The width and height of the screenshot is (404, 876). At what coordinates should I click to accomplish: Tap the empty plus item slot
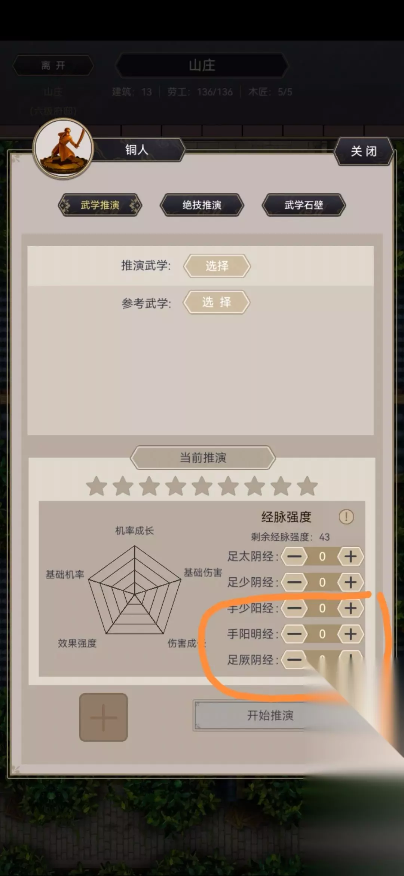(x=103, y=717)
